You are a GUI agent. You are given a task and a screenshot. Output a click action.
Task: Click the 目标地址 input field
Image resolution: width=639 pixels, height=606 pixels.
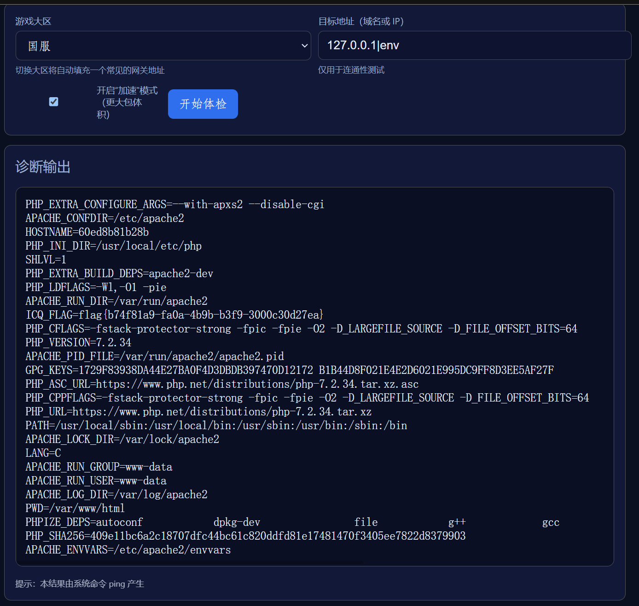[x=474, y=45]
